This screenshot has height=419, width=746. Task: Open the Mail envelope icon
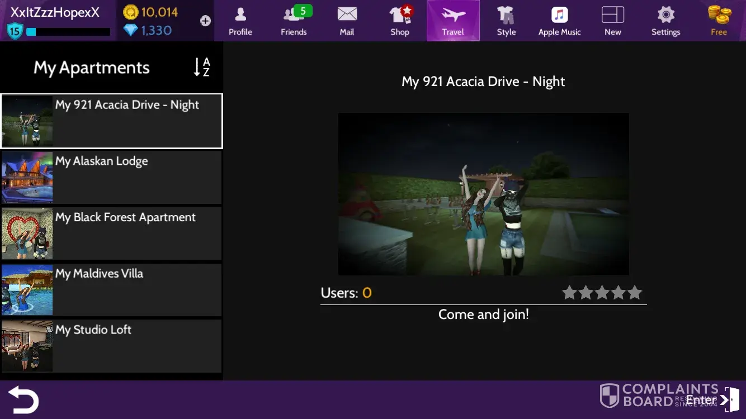pyautogui.click(x=347, y=21)
